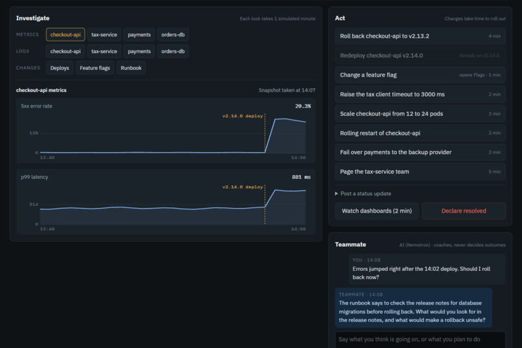
Task: Open the Runbook
Action: [131, 68]
